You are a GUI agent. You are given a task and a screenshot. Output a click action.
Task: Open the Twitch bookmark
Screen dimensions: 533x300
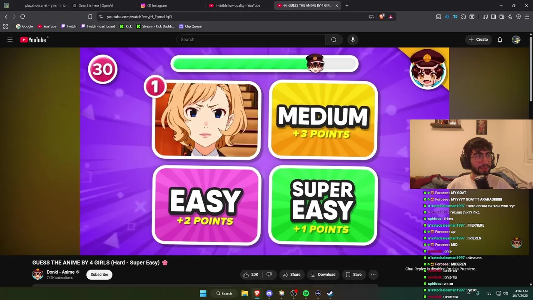pyautogui.click(x=69, y=26)
